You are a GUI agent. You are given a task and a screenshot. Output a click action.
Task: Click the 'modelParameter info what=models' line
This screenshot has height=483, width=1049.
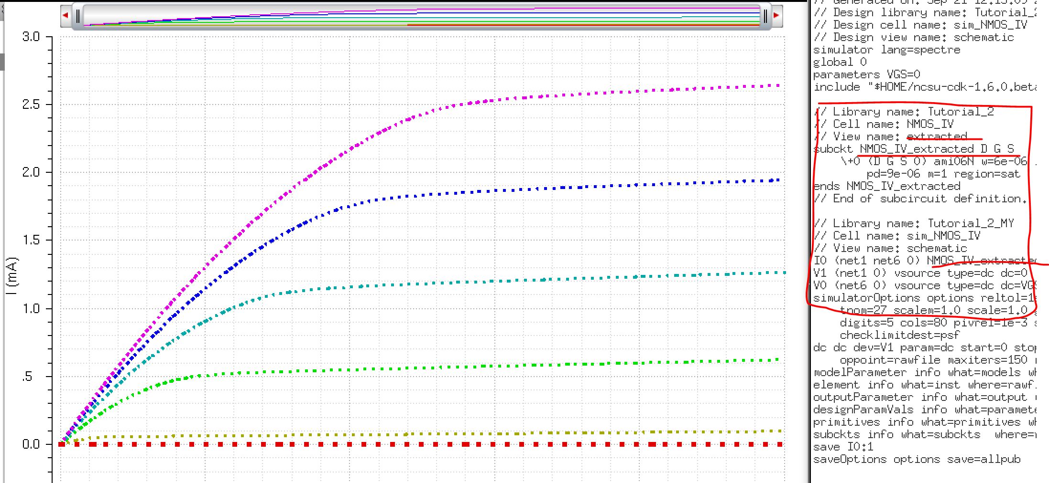(x=925, y=373)
